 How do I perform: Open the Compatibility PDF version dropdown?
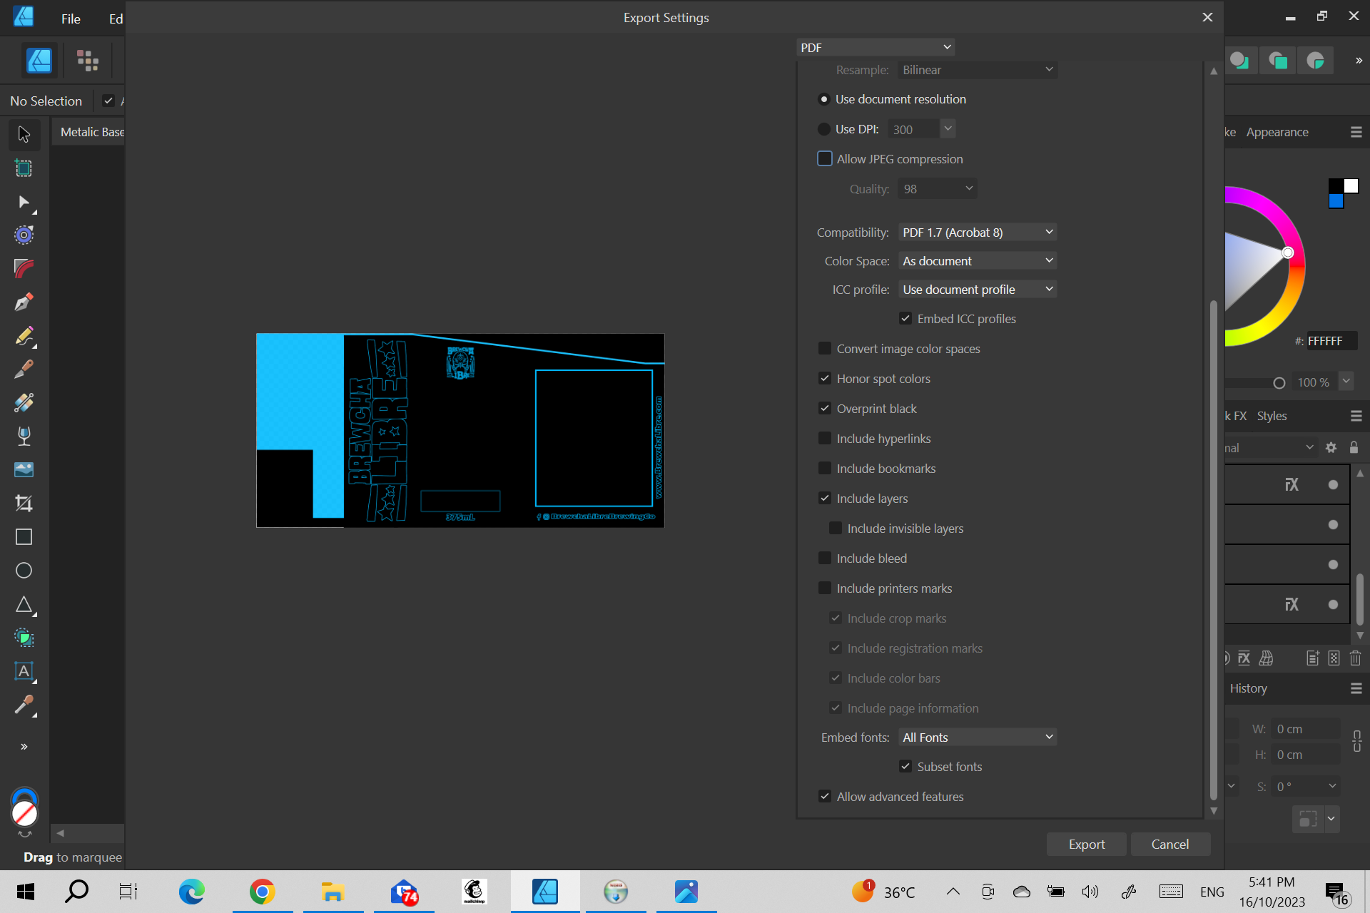pyautogui.click(x=977, y=233)
